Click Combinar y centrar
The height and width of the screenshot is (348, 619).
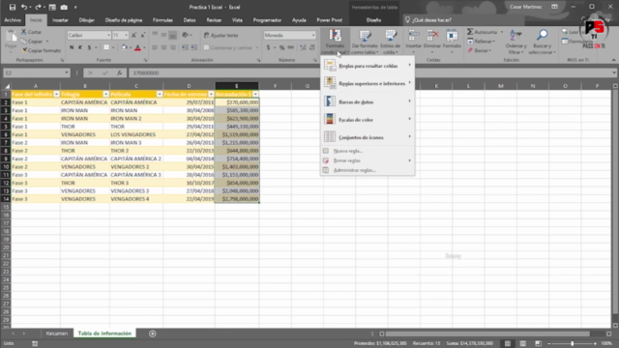click(x=228, y=47)
